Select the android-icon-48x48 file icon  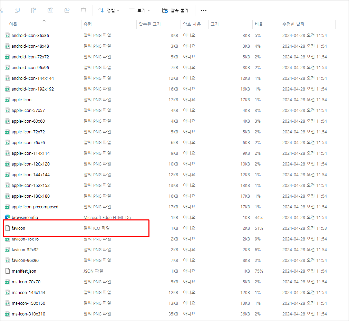click(7, 46)
